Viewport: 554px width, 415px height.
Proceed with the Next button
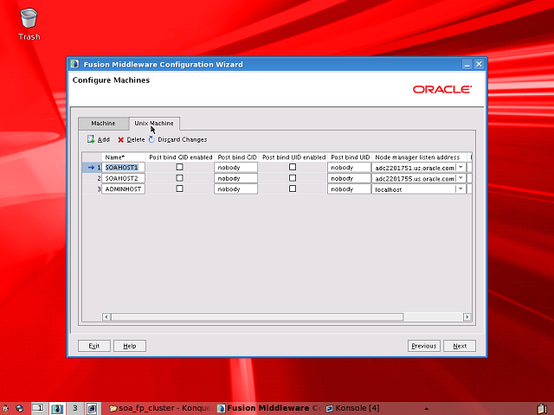(460, 346)
